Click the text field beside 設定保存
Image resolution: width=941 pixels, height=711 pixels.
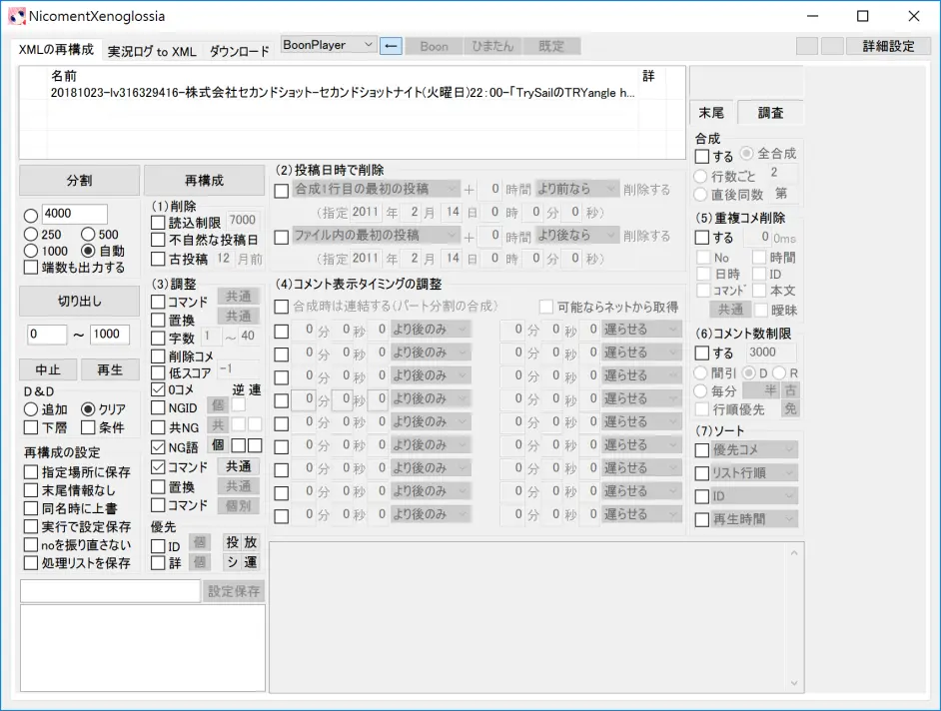(111, 591)
